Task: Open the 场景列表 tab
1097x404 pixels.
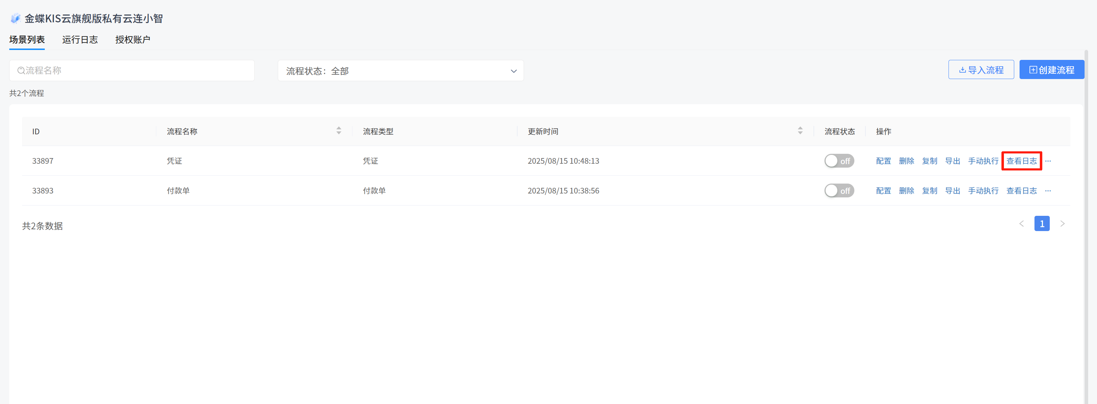Action: tap(27, 39)
